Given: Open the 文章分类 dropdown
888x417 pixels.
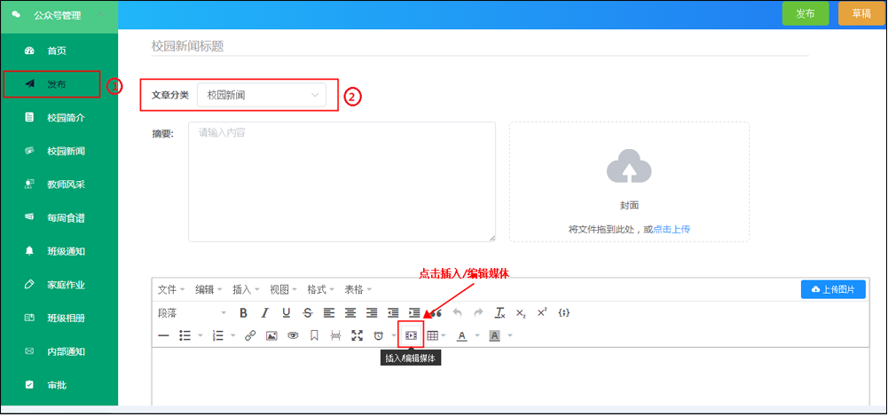Looking at the screenshot, I should coord(262,95).
